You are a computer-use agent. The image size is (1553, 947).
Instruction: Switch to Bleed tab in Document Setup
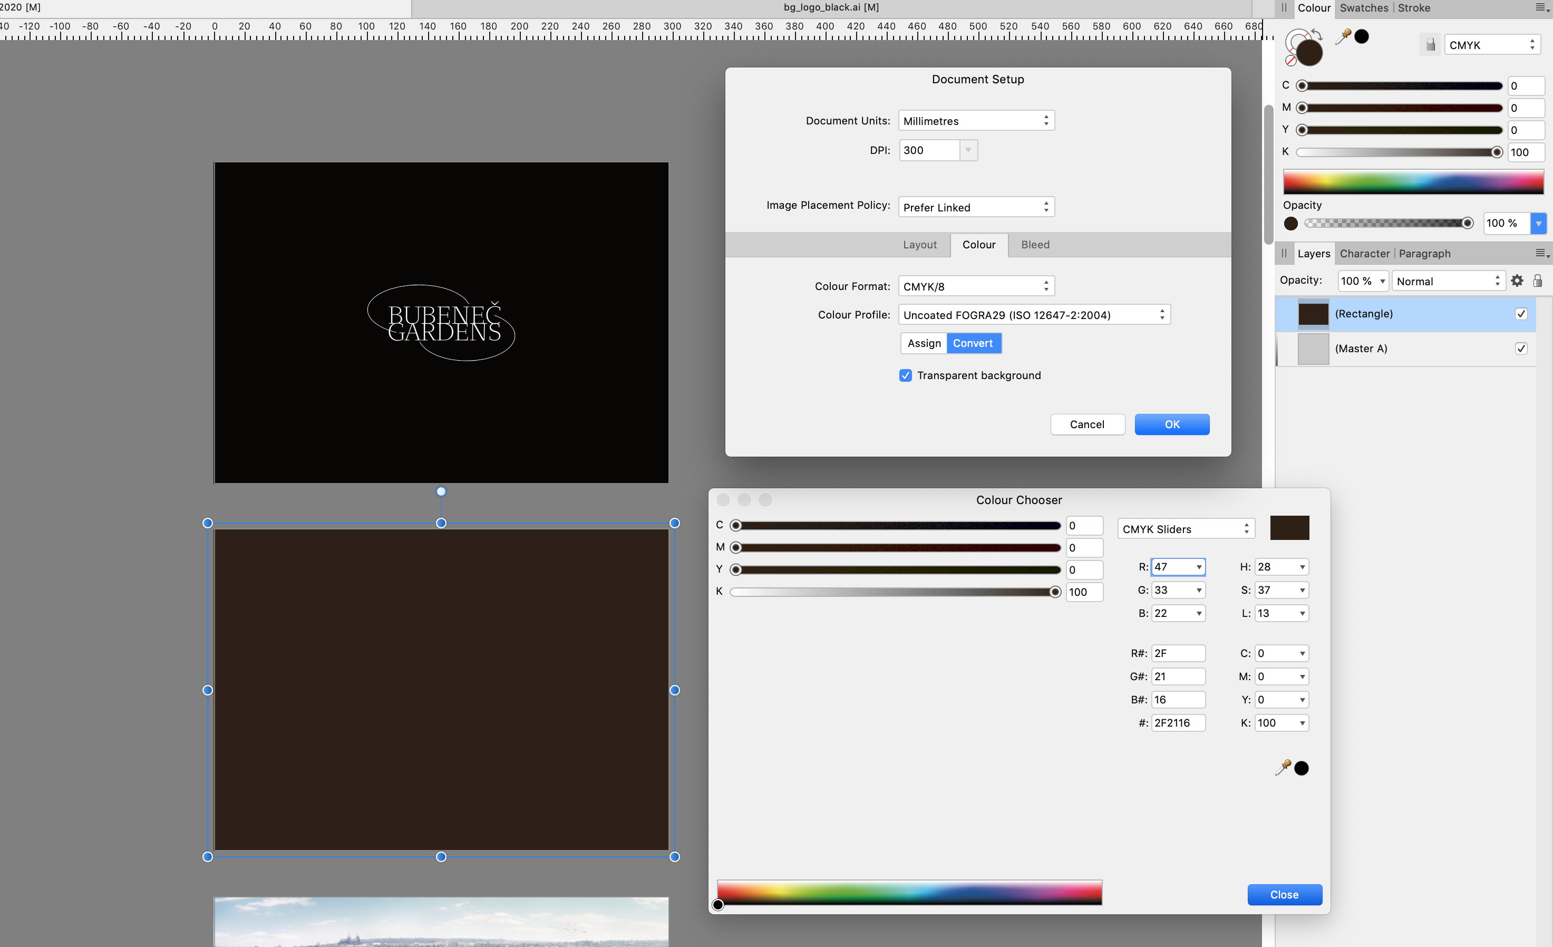1035,245
